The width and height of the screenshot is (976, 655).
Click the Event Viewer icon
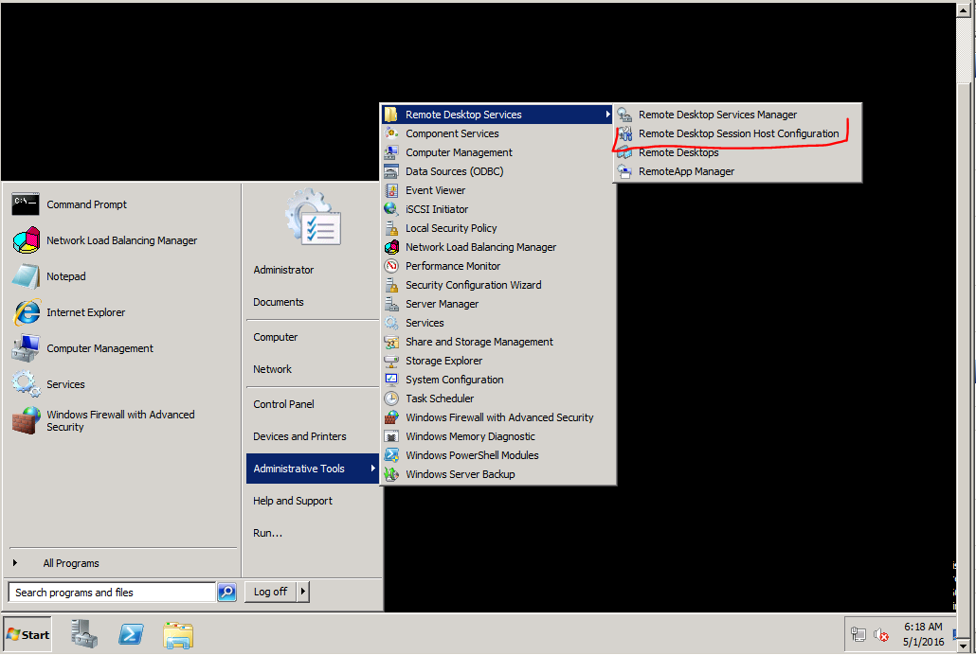(391, 190)
